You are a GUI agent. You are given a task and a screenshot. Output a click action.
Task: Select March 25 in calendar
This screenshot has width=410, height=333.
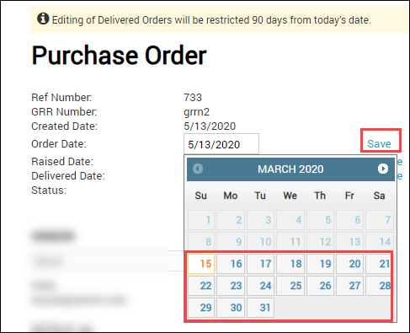click(290, 286)
